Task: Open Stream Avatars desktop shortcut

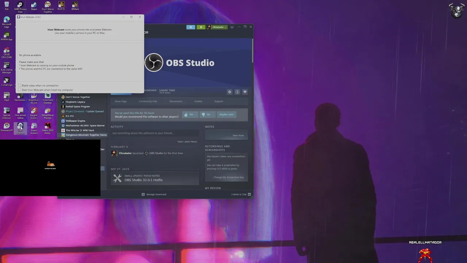Action: pyautogui.click(x=34, y=128)
